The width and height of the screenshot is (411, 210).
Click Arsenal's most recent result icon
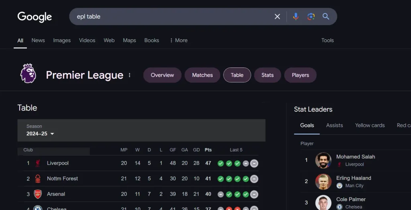click(254, 194)
